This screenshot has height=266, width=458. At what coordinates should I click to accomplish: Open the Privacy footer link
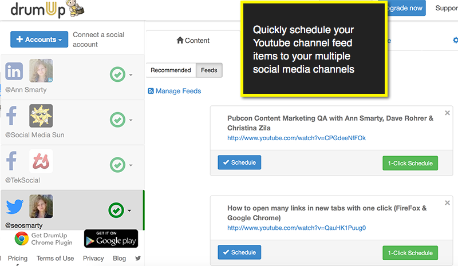pyautogui.click(x=93, y=259)
